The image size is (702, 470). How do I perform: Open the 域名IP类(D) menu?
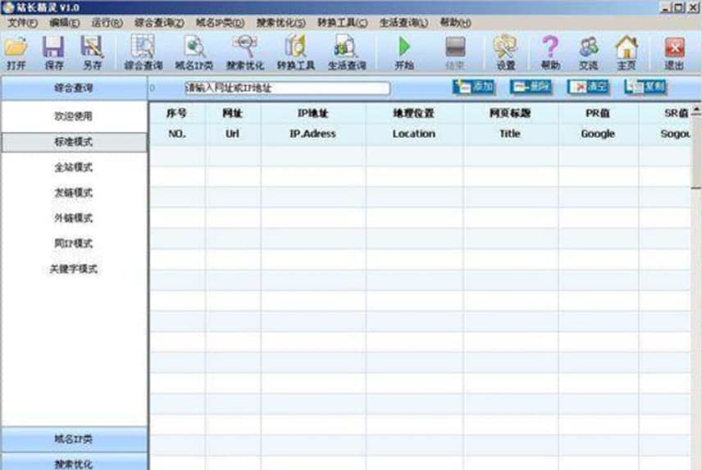point(220,22)
